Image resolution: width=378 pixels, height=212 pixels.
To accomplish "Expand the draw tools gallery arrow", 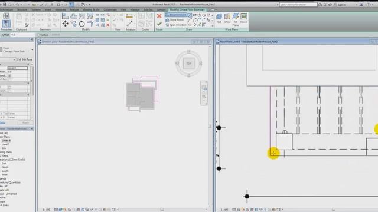I will [213, 25].
